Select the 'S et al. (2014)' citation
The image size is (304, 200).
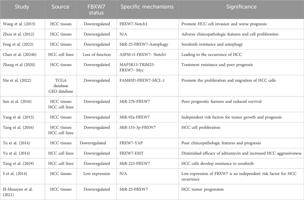(15, 174)
